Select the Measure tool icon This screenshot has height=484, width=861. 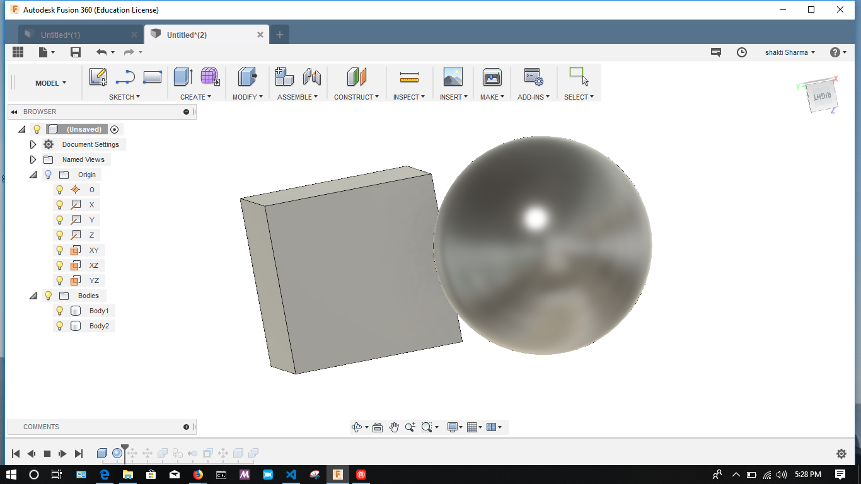tap(409, 78)
